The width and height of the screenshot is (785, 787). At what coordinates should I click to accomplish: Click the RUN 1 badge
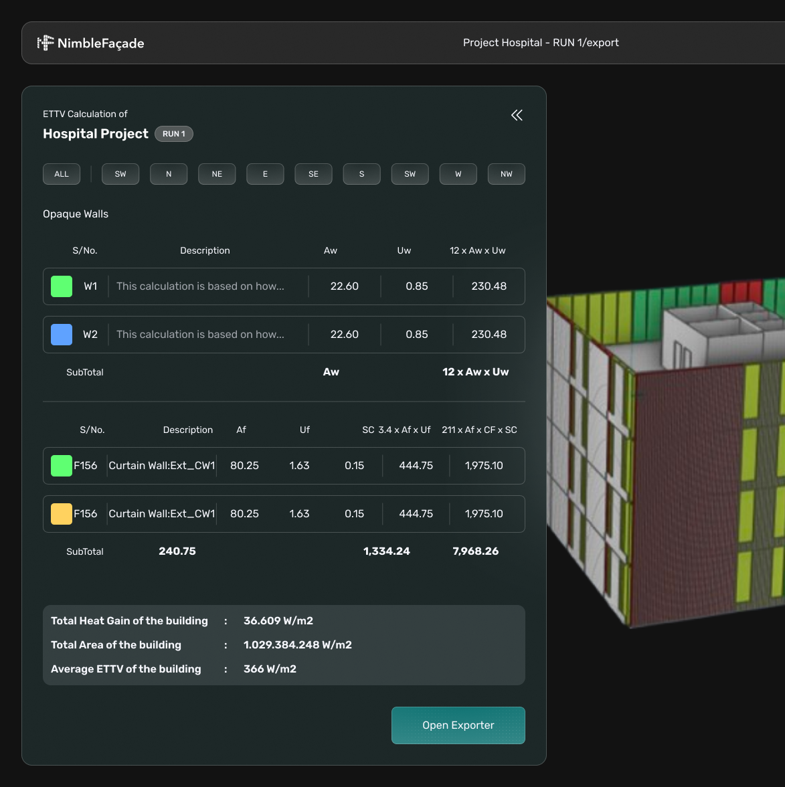(x=174, y=134)
